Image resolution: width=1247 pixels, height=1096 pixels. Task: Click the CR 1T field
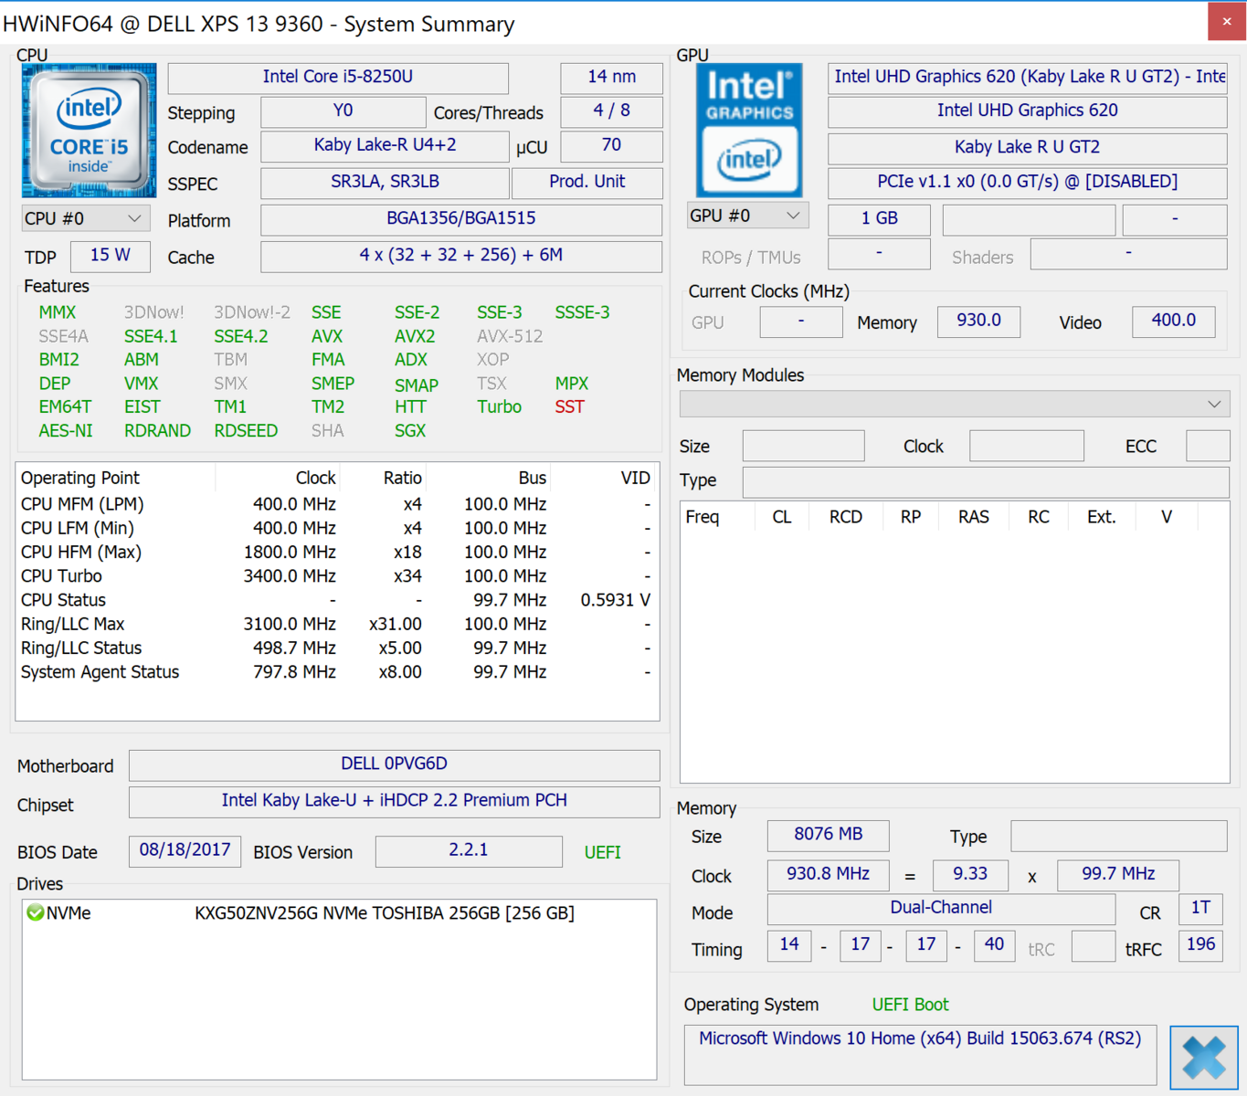click(1200, 909)
